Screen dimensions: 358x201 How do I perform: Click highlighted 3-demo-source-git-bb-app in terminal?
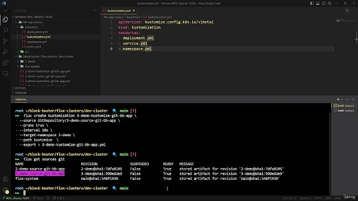pos(40,174)
